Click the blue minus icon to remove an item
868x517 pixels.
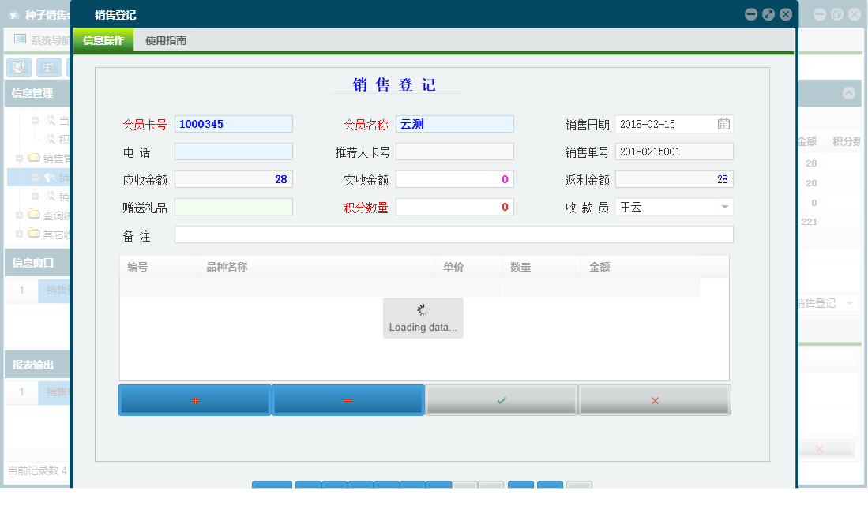348,399
